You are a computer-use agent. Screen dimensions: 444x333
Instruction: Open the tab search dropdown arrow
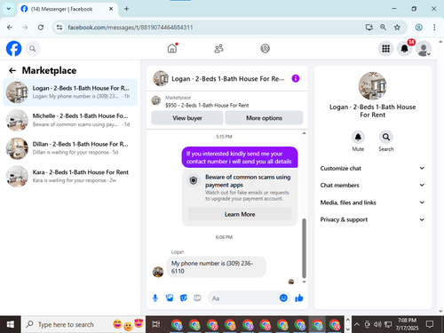9,9
